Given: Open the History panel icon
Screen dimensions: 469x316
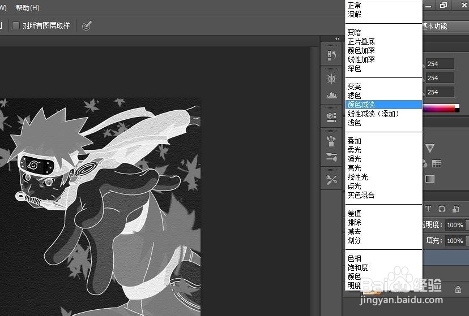Looking at the screenshot, I should coord(331,55).
